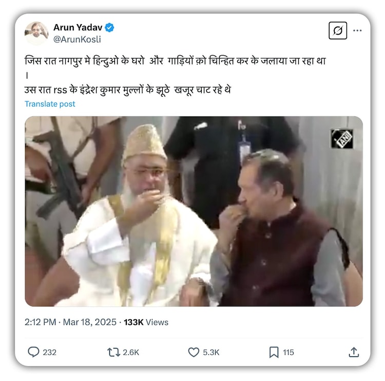Click the Translate post link
Viewport: 385px width, 381px height.
pos(50,104)
